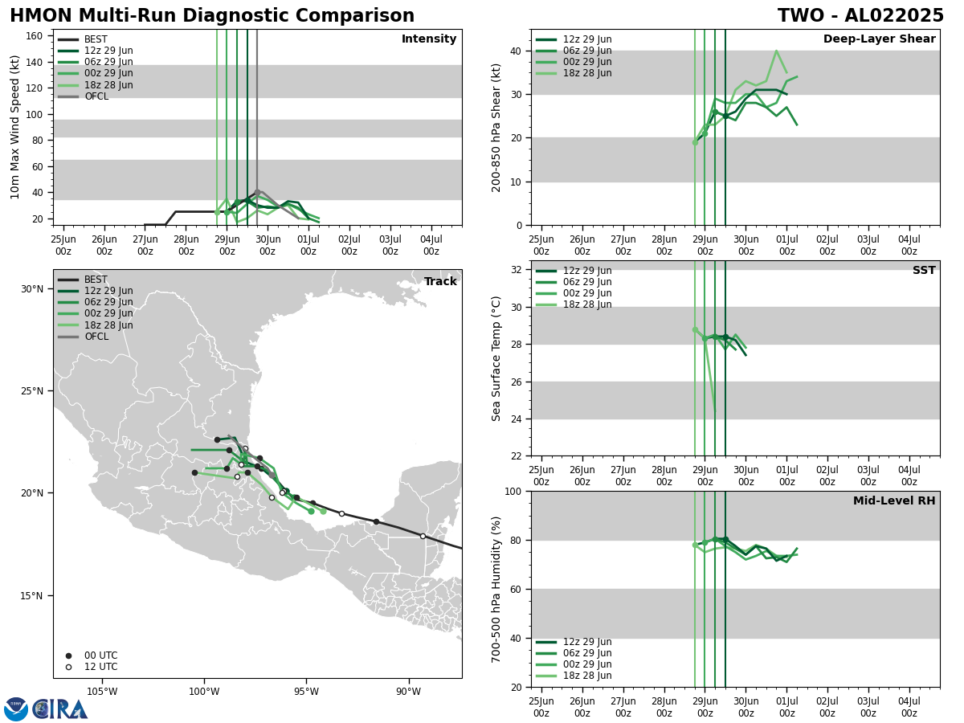The width and height of the screenshot is (964, 723).
Task: Click the 700-500 hPa Humidity (%) axis label
Action: (x=496, y=589)
